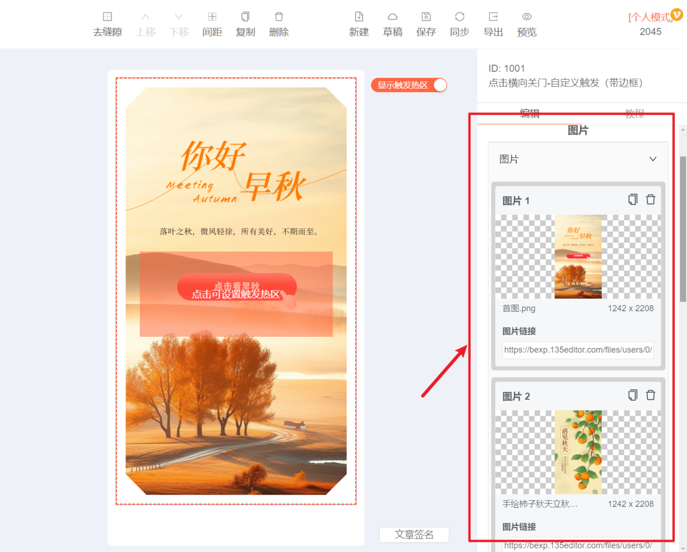The width and height of the screenshot is (687, 552).
Task: Click the 图片 1 thumbnail preview
Action: (x=578, y=257)
